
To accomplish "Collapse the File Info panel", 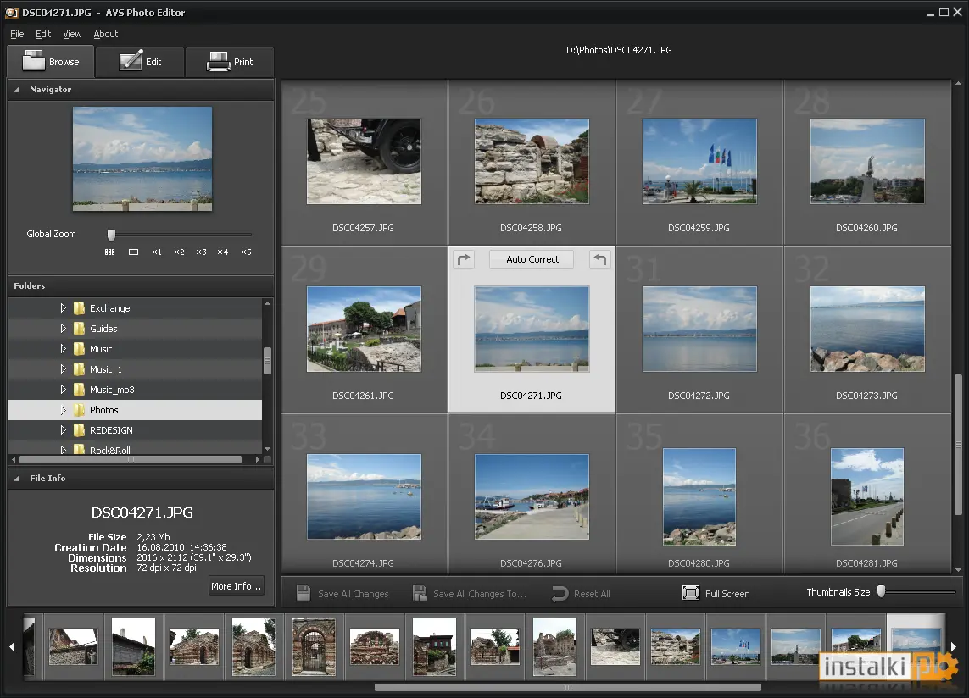I will coord(17,478).
